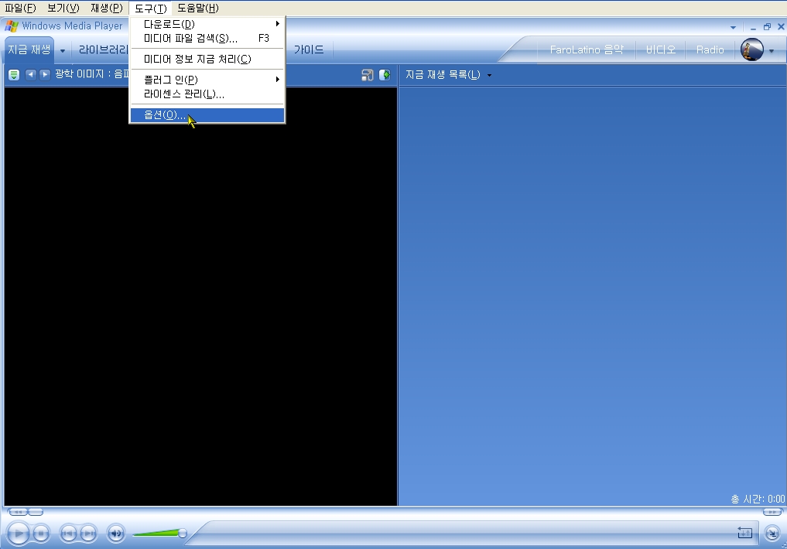Adjust the volume slider
The height and width of the screenshot is (549, 787).
coord(159,533)
